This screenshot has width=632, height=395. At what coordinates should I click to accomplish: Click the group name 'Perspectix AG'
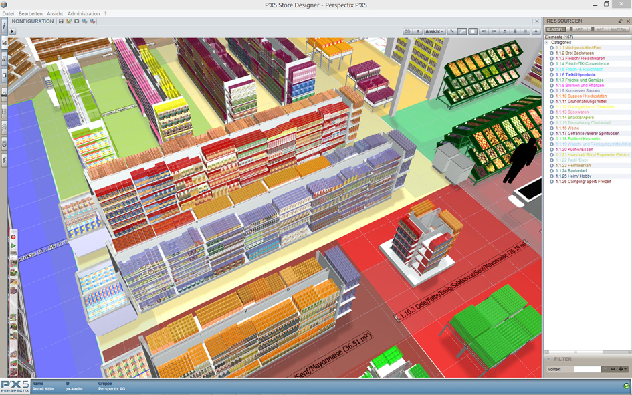[x=111, y=389]
